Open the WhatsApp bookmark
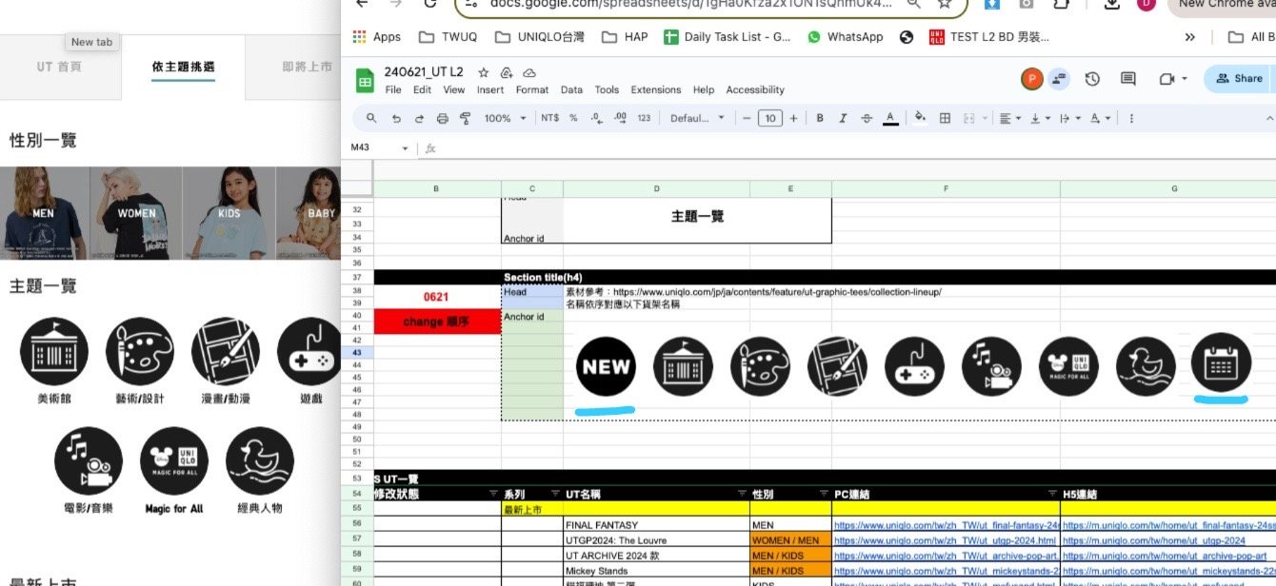The image size is (1276, 586). tap(845, 37)
